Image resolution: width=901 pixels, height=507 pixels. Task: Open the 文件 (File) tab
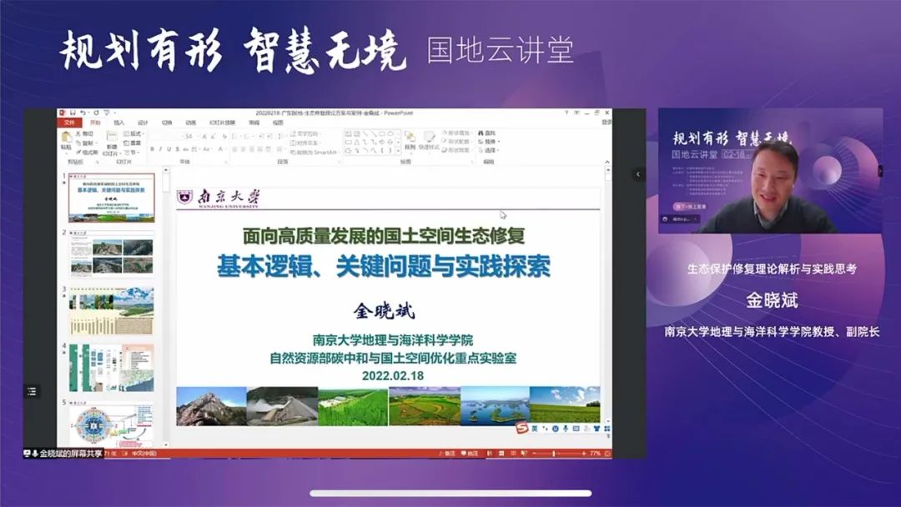pyautogui.click(x=69, y=123)
